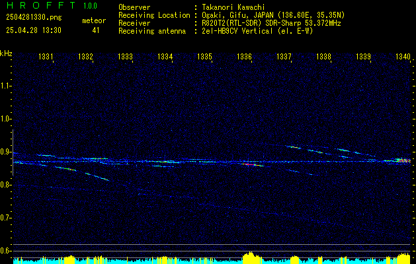Click the date stamp 25.04.28 13:30

tap(34, 30)
